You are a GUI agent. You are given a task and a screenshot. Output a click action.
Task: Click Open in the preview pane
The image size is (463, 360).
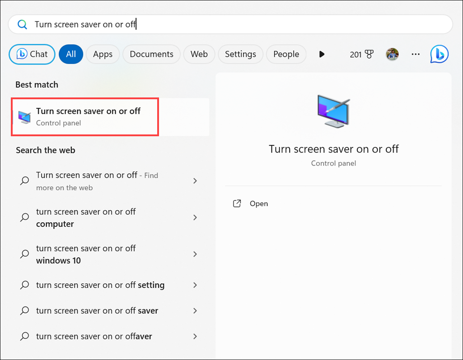point(259,203)
